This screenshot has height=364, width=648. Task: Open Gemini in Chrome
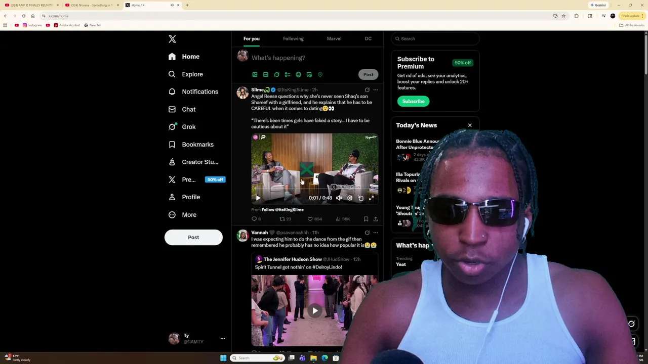(x=598, y=5)
